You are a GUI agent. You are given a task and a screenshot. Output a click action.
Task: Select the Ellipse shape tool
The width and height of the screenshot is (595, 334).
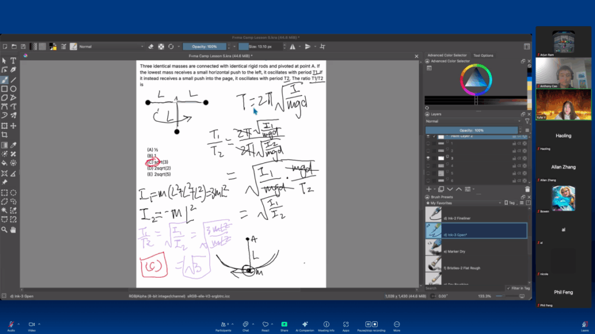pos(13,89)
